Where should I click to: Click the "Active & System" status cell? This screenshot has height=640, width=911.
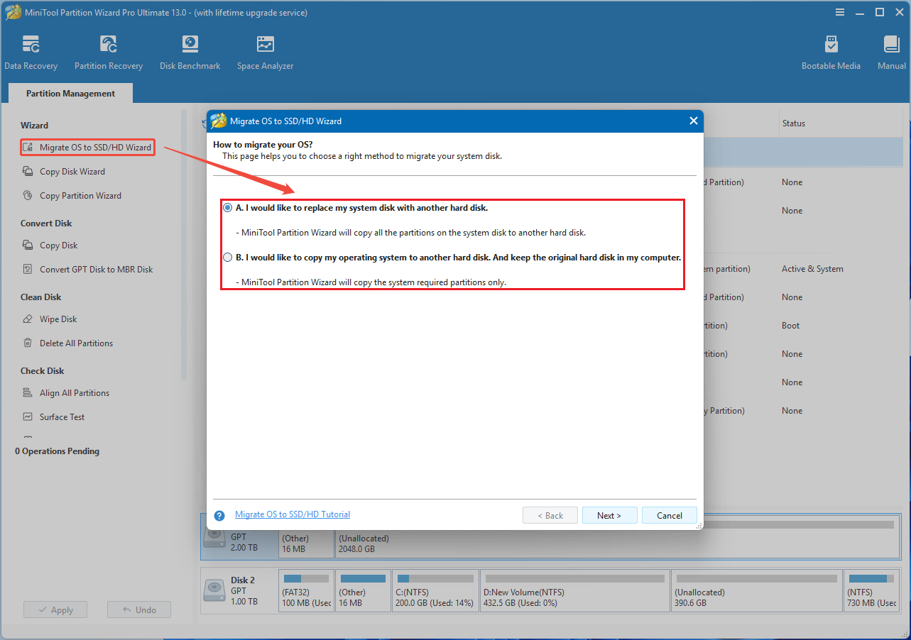812,269
